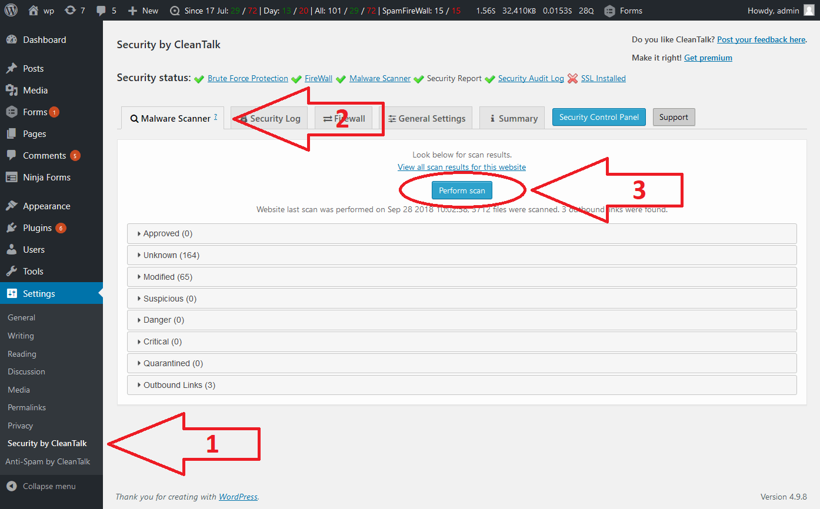Click the Anti-Spam magnifier icon in admin bar
This screenshot has width=820, height=509.
(x=175, y=10)
